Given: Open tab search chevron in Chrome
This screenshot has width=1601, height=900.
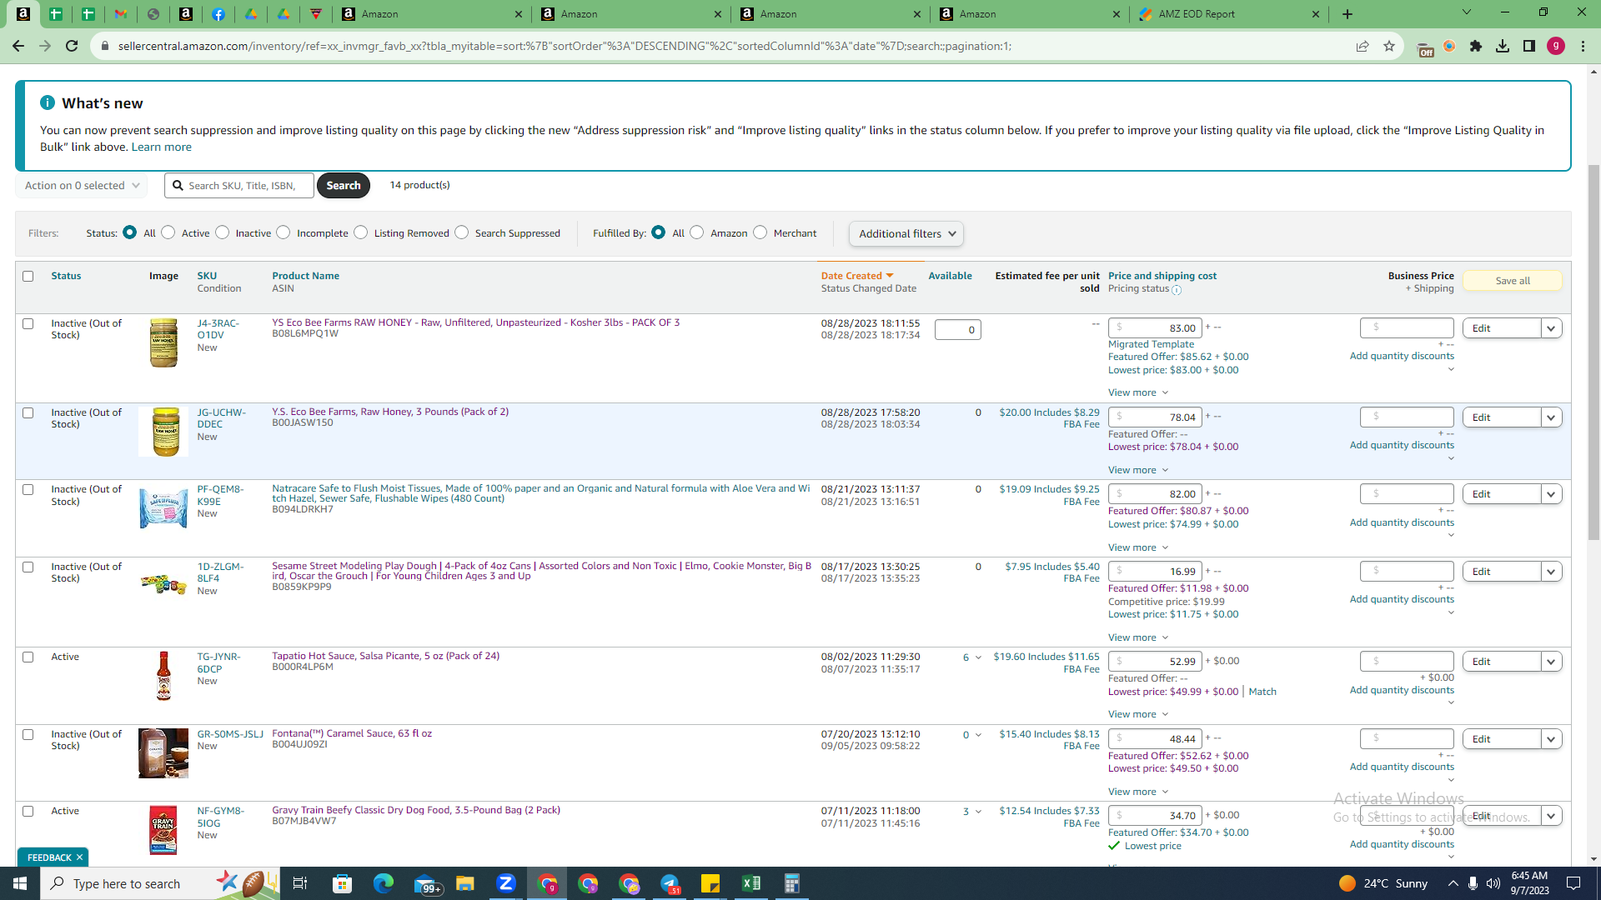Looking at the screenshot, I should point(1467,12).
